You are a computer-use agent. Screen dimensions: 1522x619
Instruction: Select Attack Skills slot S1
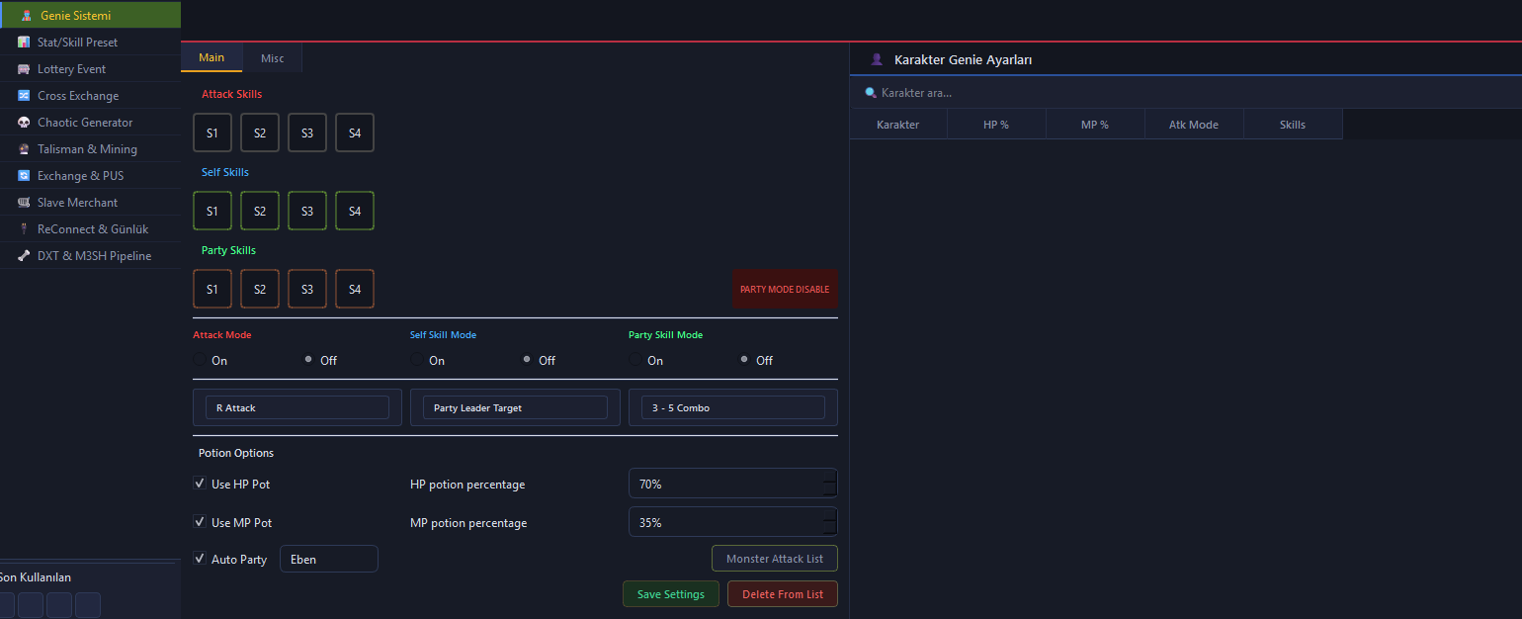click(212, 133)
